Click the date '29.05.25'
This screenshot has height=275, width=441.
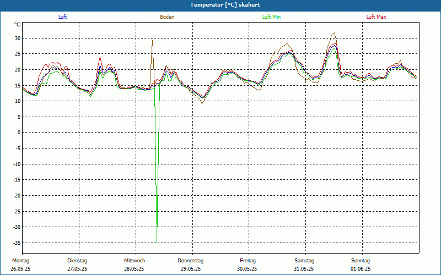[191, 269]
